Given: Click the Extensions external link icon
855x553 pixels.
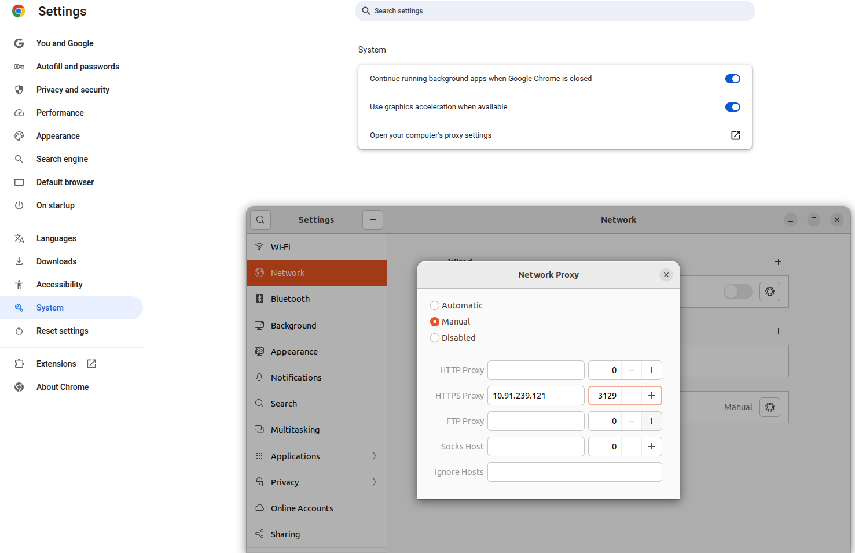Looking at the screenshot, I should coord(91,364).
